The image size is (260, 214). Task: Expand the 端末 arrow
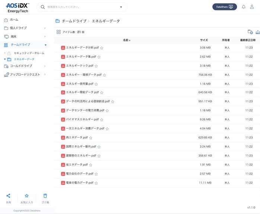[x=45, y=37]
